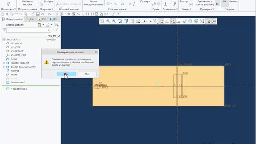The image size is (256, 144).
Task: Click the ribbon OK button
Action: click(x=225, y=2)
